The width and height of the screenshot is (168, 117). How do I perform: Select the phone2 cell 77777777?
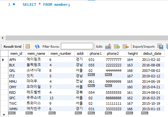pos(115,60)
